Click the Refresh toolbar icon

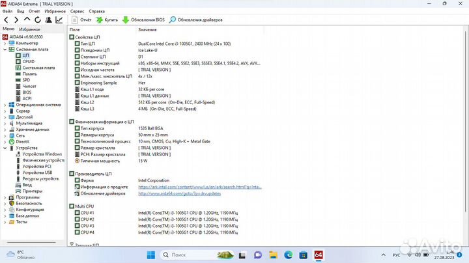[38, 20]
